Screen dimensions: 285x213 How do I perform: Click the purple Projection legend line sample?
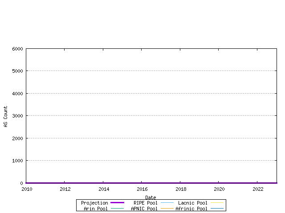point(117,203)
